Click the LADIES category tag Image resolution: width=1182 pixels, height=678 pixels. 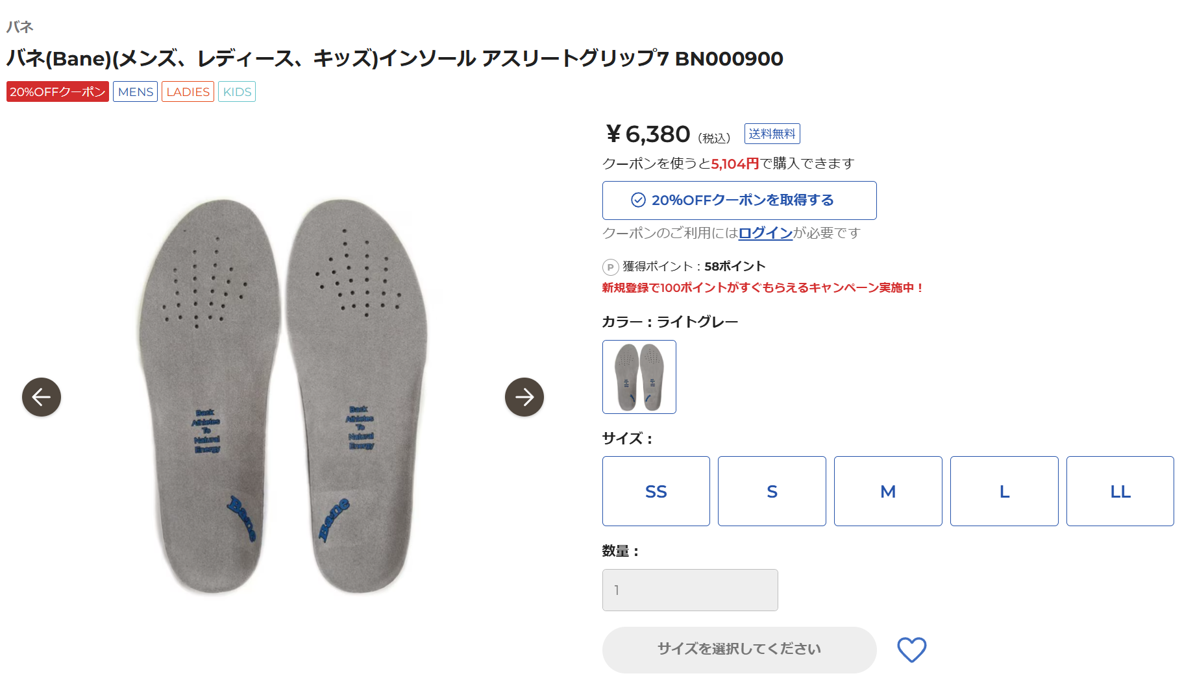[x=188, y=91]
